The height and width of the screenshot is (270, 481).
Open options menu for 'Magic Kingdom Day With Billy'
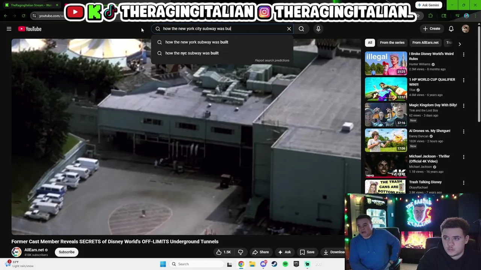(464, 106)
